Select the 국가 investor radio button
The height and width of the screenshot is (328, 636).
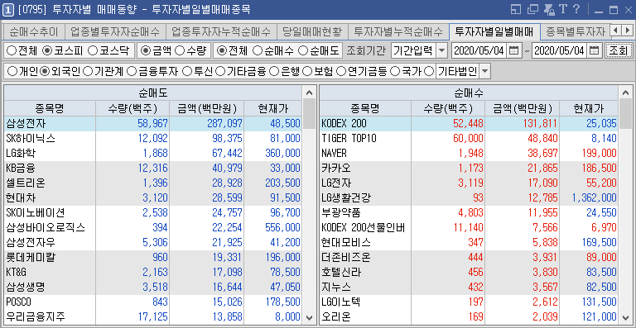(395, 72)
